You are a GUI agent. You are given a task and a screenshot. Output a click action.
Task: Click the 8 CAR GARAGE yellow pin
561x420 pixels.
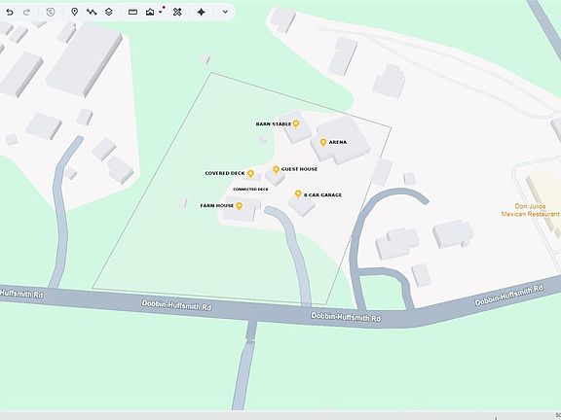point(298,193)
